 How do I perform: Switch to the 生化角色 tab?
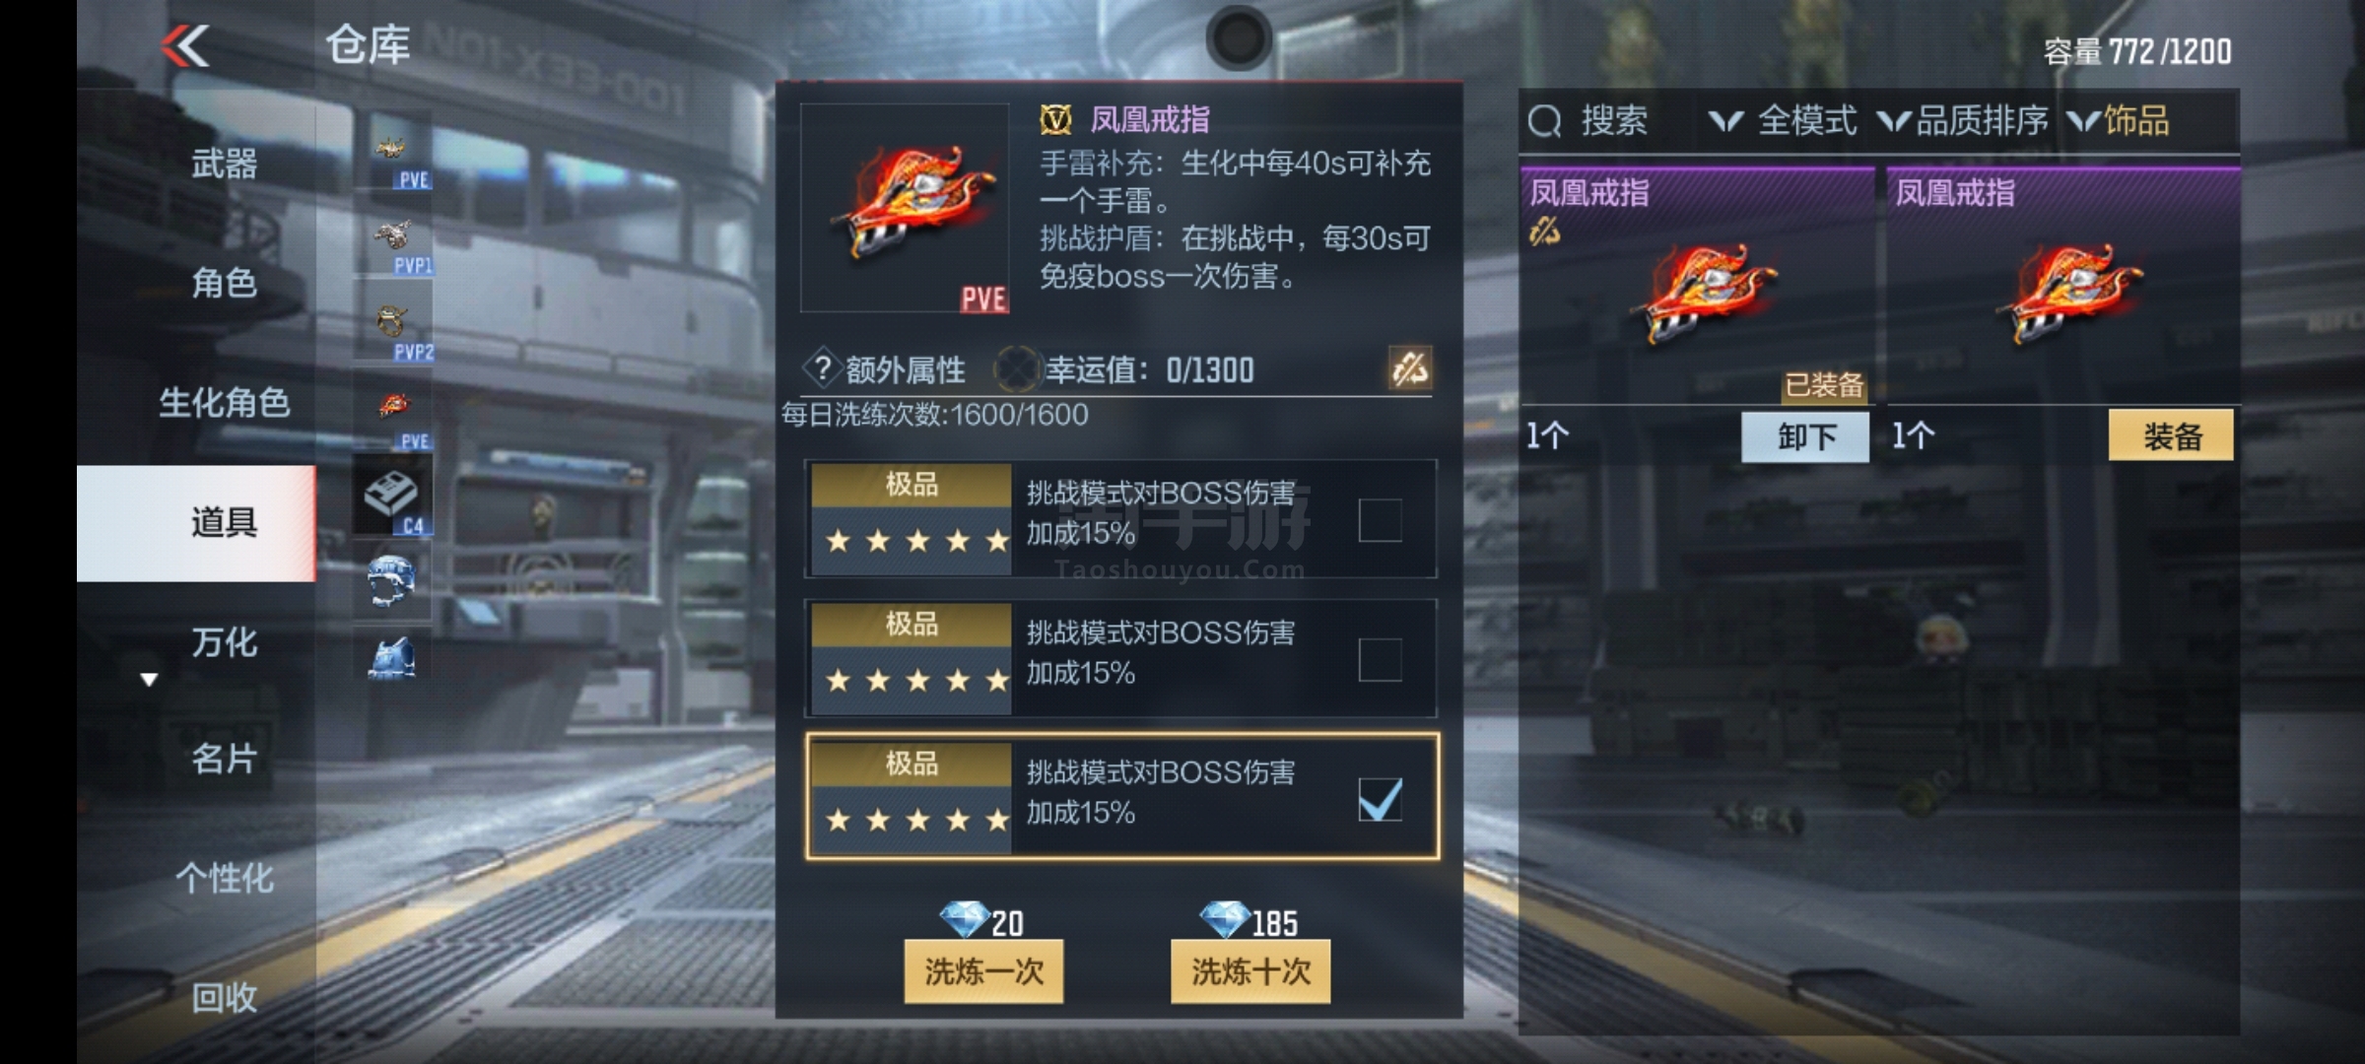pos(224,403)
